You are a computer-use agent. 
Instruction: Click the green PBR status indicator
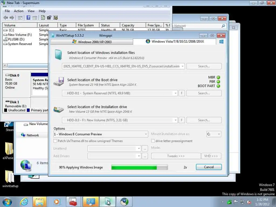click(x=218, y=82)
